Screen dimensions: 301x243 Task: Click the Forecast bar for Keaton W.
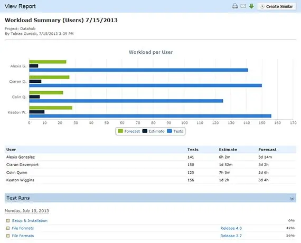51,108
